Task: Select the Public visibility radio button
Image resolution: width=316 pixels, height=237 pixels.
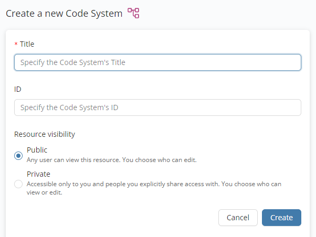Action: 18,155
